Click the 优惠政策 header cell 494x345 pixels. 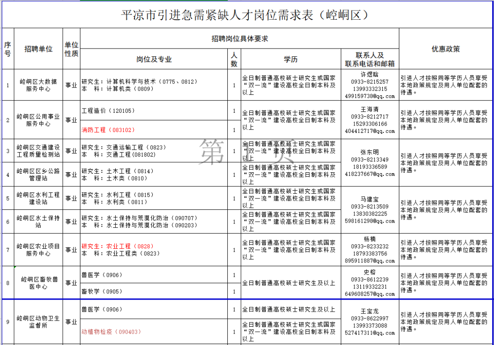click(446, 49)
